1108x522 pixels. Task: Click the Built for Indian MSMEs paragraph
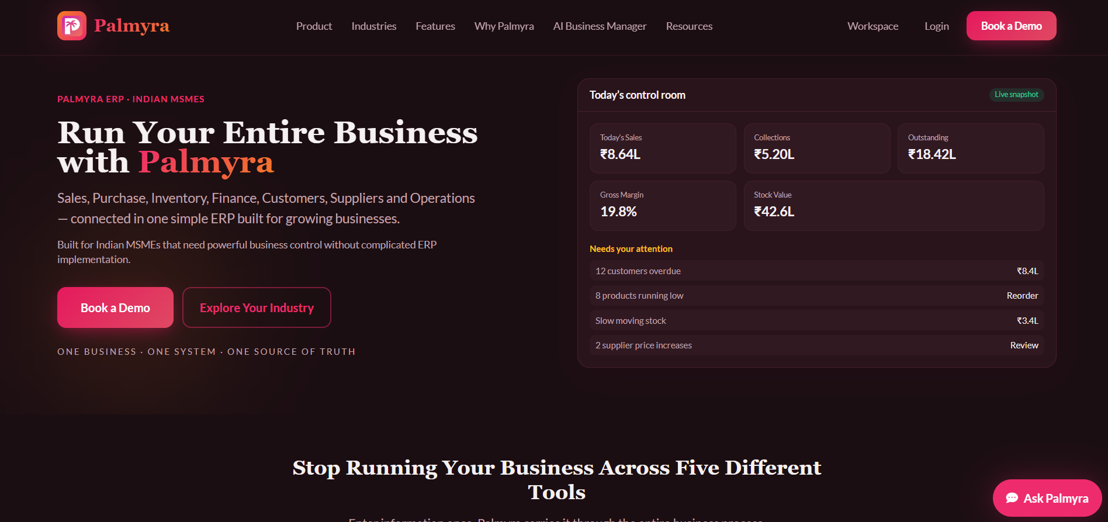(x=247, y=252)
